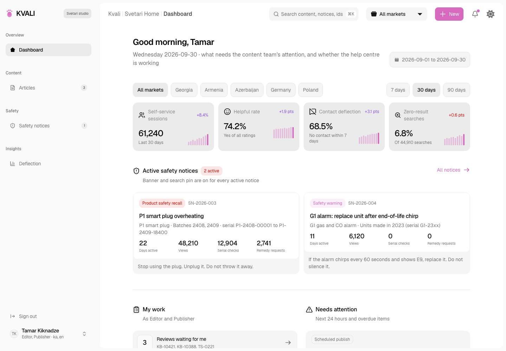Click the Helpful rate sparkline chart
This screenshot has width=506, height=351.
[284, 133]
